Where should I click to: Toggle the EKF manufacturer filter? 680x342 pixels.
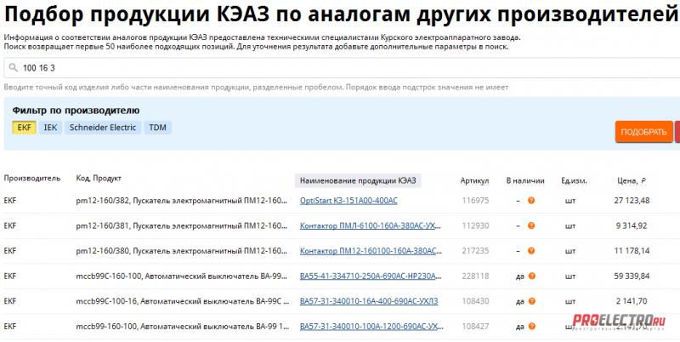(x=25, y=128)
